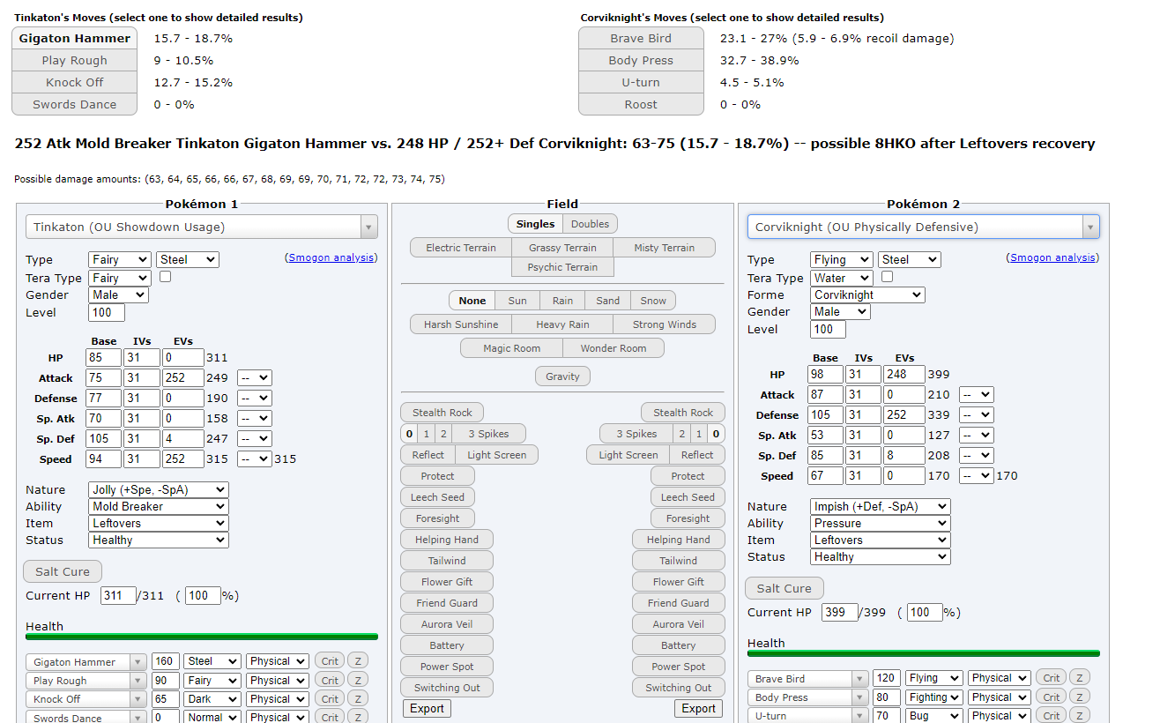Toggle Gravity field effect
The image size is (1160, 723).
562,376
